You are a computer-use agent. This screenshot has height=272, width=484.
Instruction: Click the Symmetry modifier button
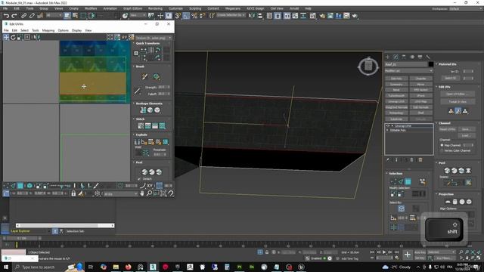396,84
